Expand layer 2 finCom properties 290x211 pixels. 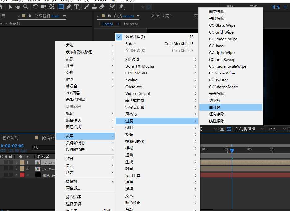[17, 169]
